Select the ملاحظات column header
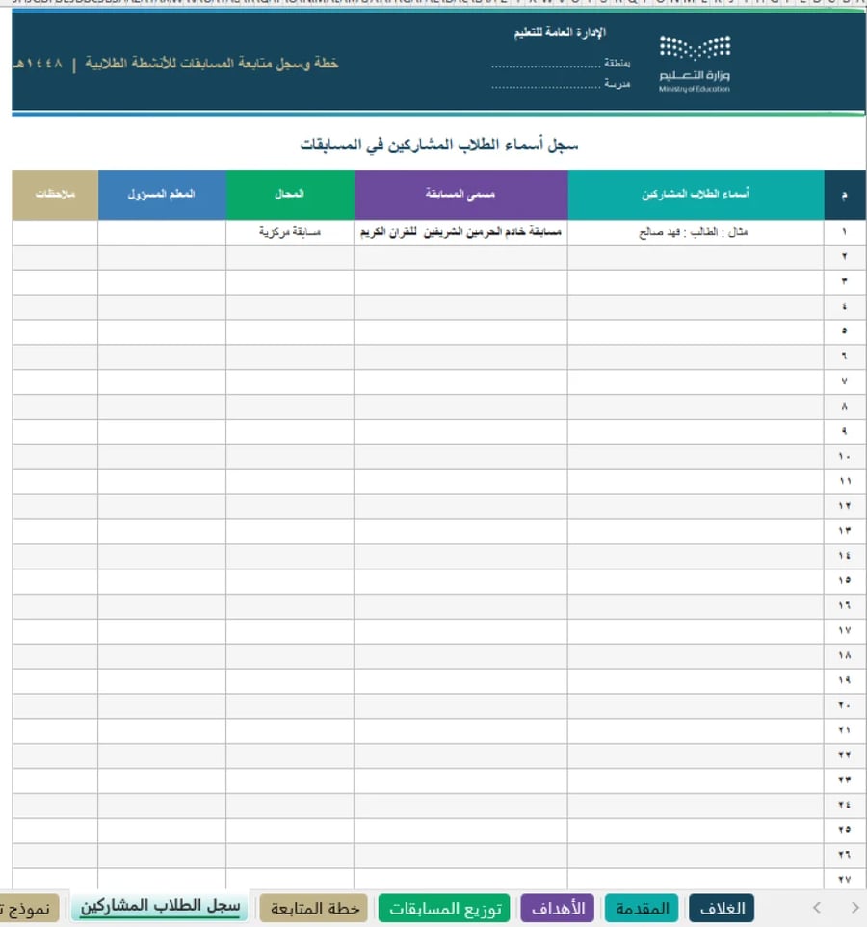Viewport: 867px width, 927px height. pyautogui.click(x=55, y=195)
